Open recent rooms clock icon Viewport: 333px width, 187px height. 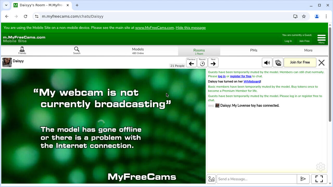coord(202,63)
